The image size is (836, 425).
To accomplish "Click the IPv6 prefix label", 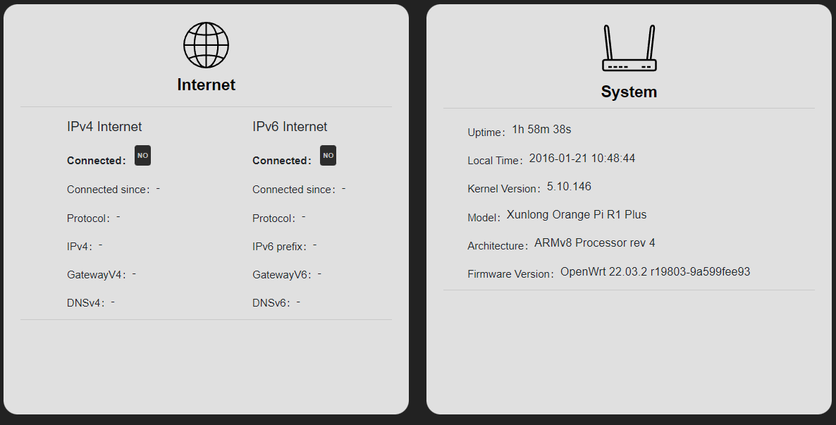I will pos(280,247).
